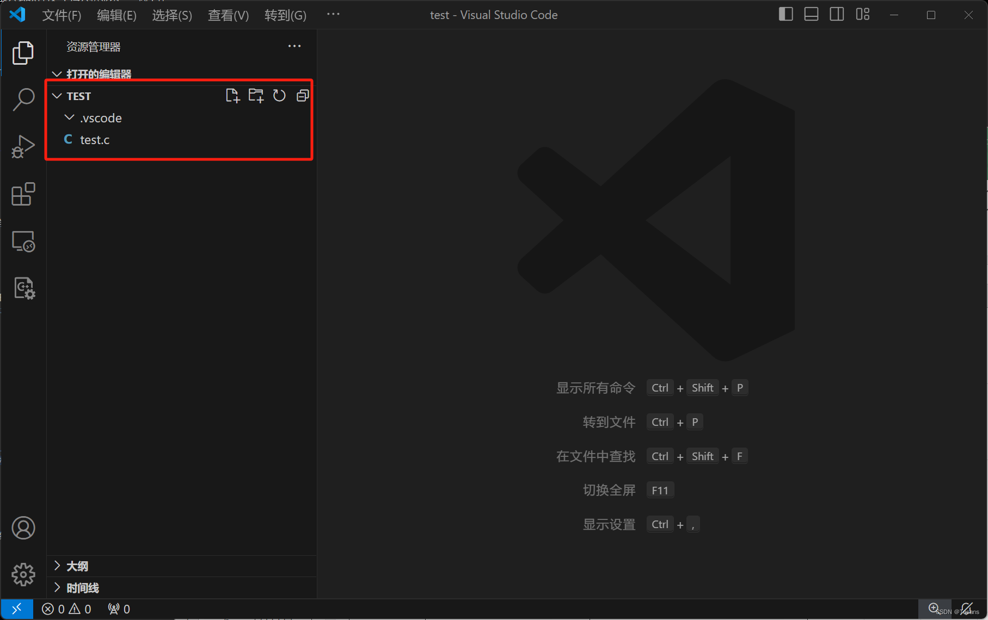Open the 选择(S) menu

pyautogui.click(x=172, y=15)
